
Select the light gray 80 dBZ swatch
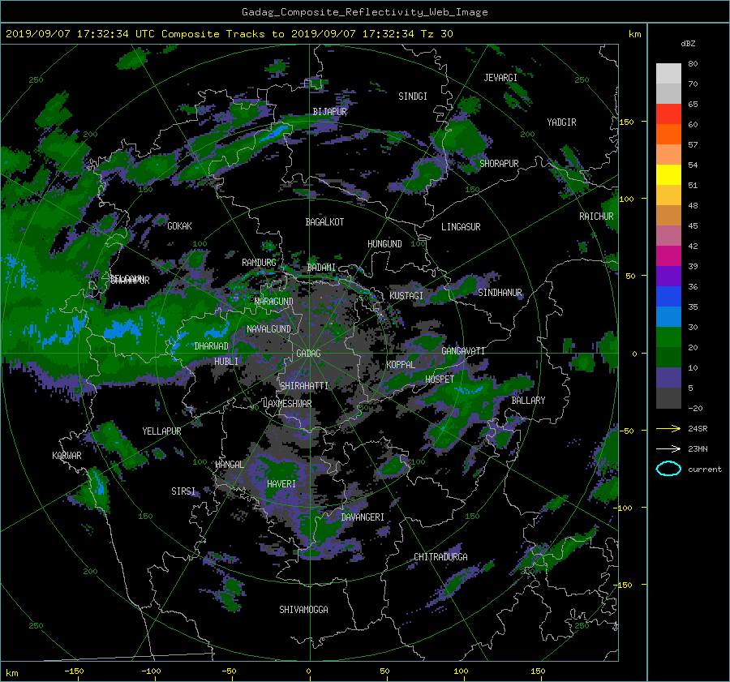[668, 73]
